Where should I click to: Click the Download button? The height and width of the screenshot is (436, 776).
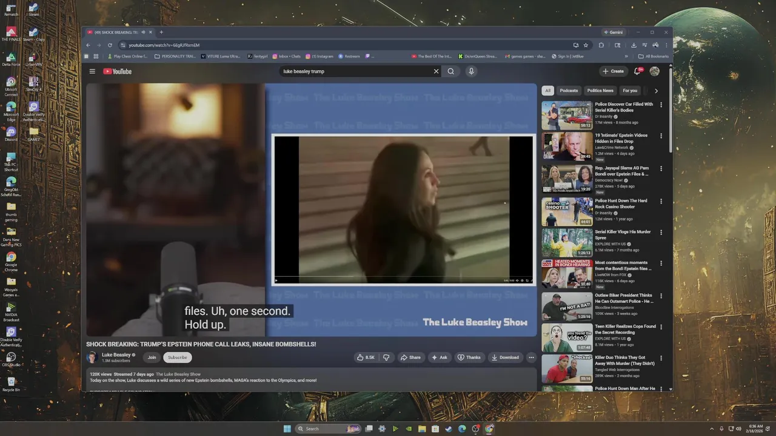506,357
